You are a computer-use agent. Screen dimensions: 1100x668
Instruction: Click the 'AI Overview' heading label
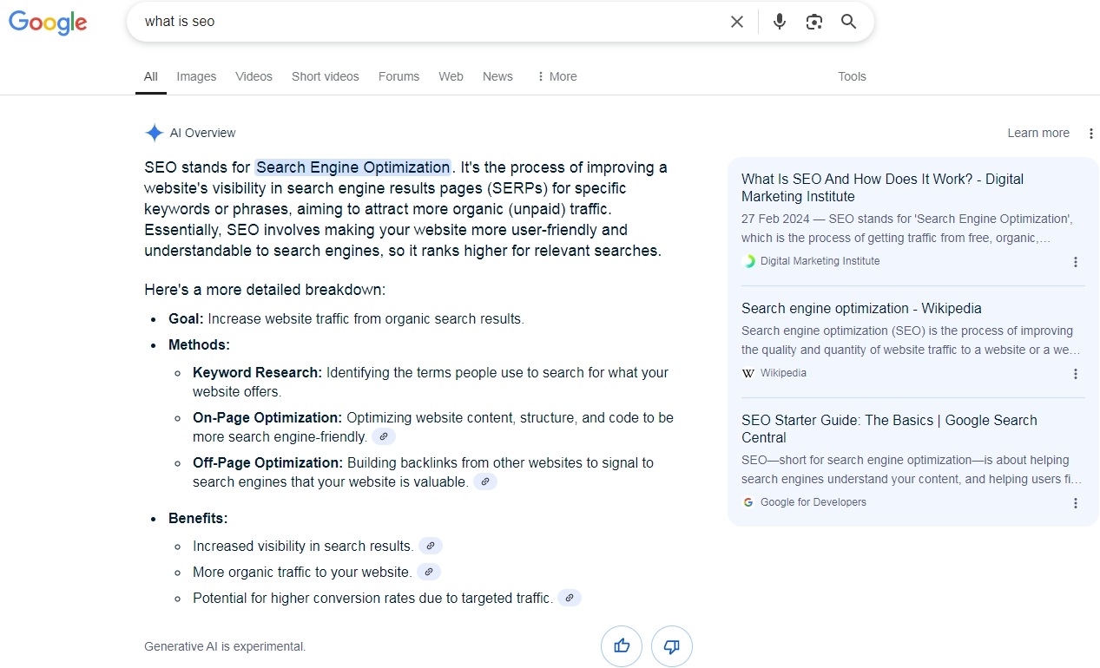[x=202, y=133]
